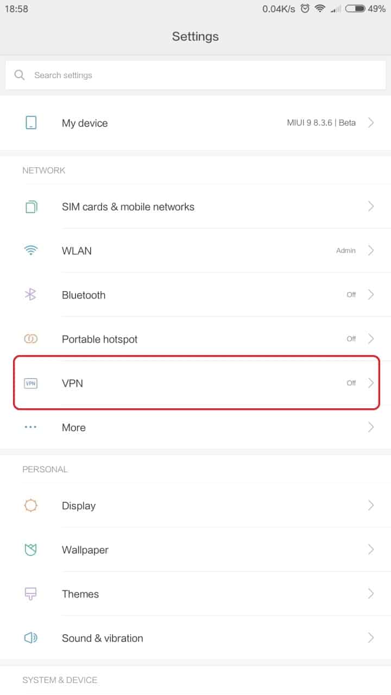This screenshot has width=391, height=695.
Task: Tap the Sound & vibration speaker icon
Action: (31, 638)
